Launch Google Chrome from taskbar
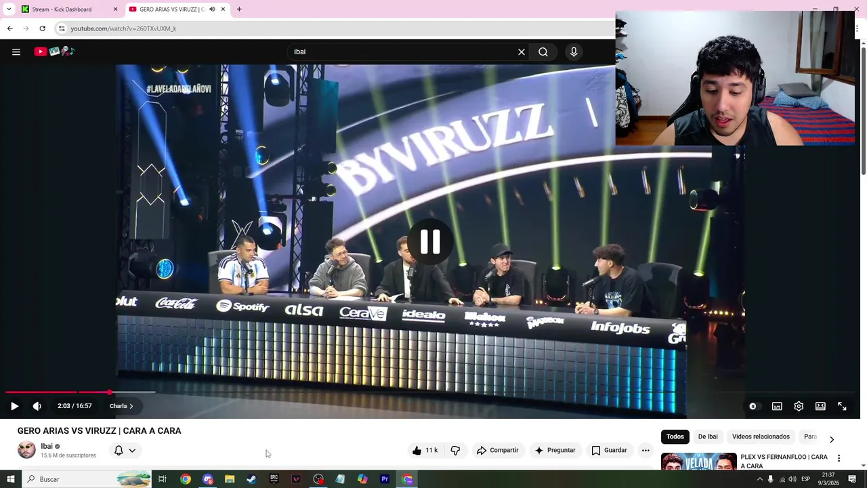 click(x=186, y=479)
